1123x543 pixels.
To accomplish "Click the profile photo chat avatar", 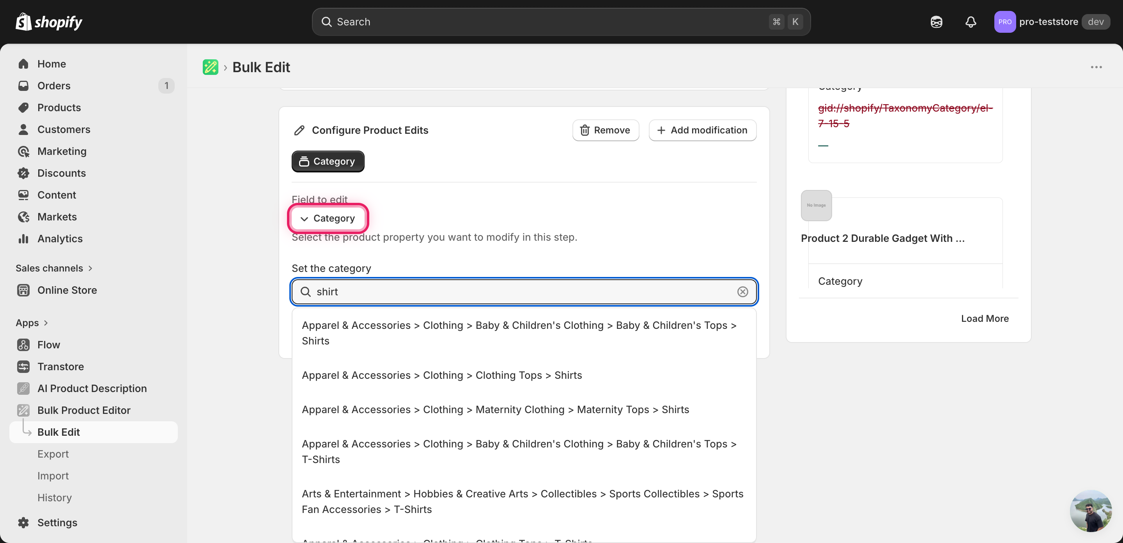I will (x=1091, y=511).
